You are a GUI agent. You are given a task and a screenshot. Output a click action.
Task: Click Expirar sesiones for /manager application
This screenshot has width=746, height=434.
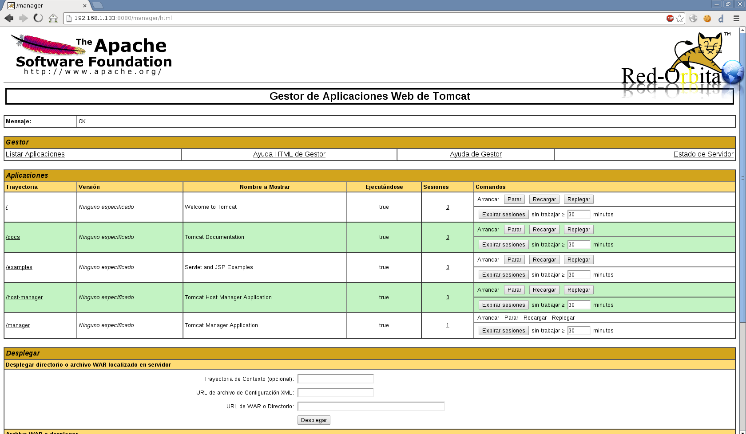[504, 331]
